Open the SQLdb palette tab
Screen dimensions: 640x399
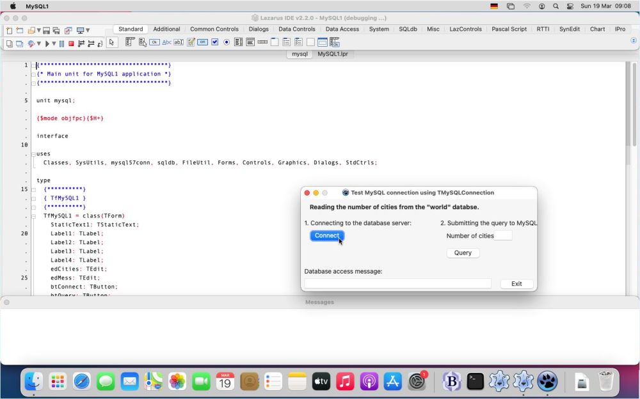(x=408, y=29)
